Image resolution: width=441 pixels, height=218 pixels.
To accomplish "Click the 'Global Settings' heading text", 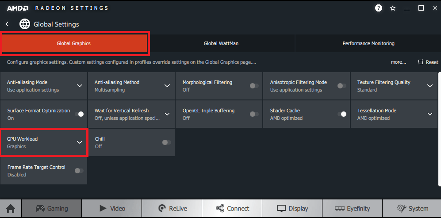I will coord(56,24).
